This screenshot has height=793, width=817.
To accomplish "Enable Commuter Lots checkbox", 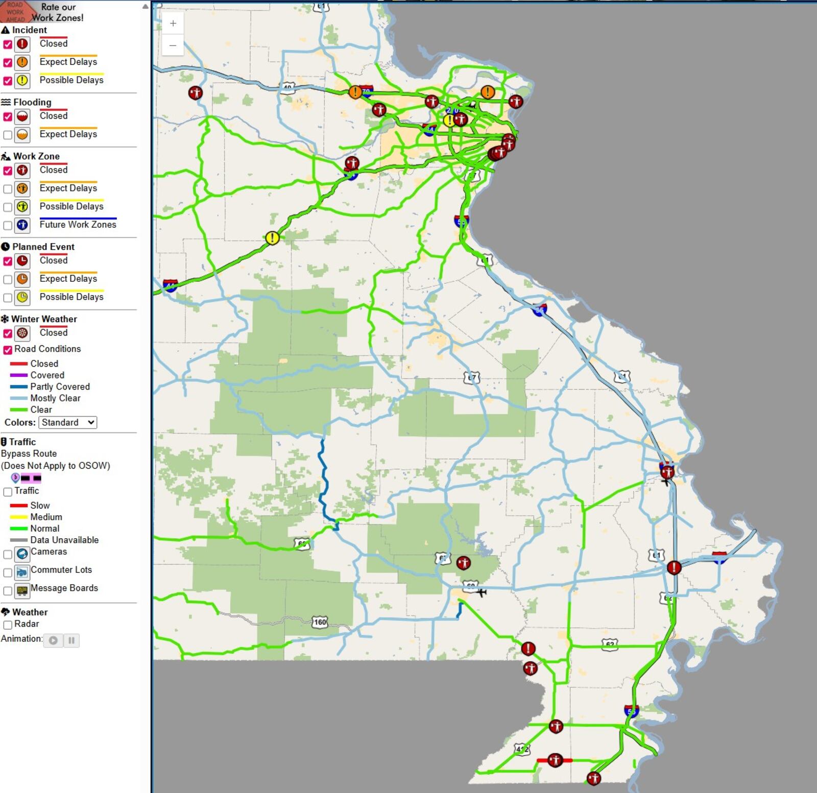I will pyautogui.click(x=8, y=573).
